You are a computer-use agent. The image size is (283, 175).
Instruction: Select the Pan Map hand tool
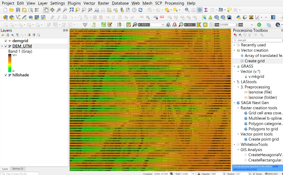click(x=46, y=10)
